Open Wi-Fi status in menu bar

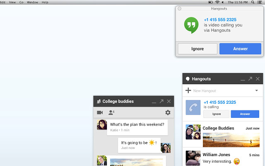tap(217, 2)
